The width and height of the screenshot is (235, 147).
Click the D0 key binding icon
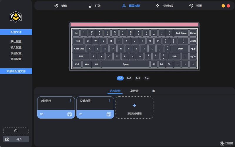click(x=70, y=114)
